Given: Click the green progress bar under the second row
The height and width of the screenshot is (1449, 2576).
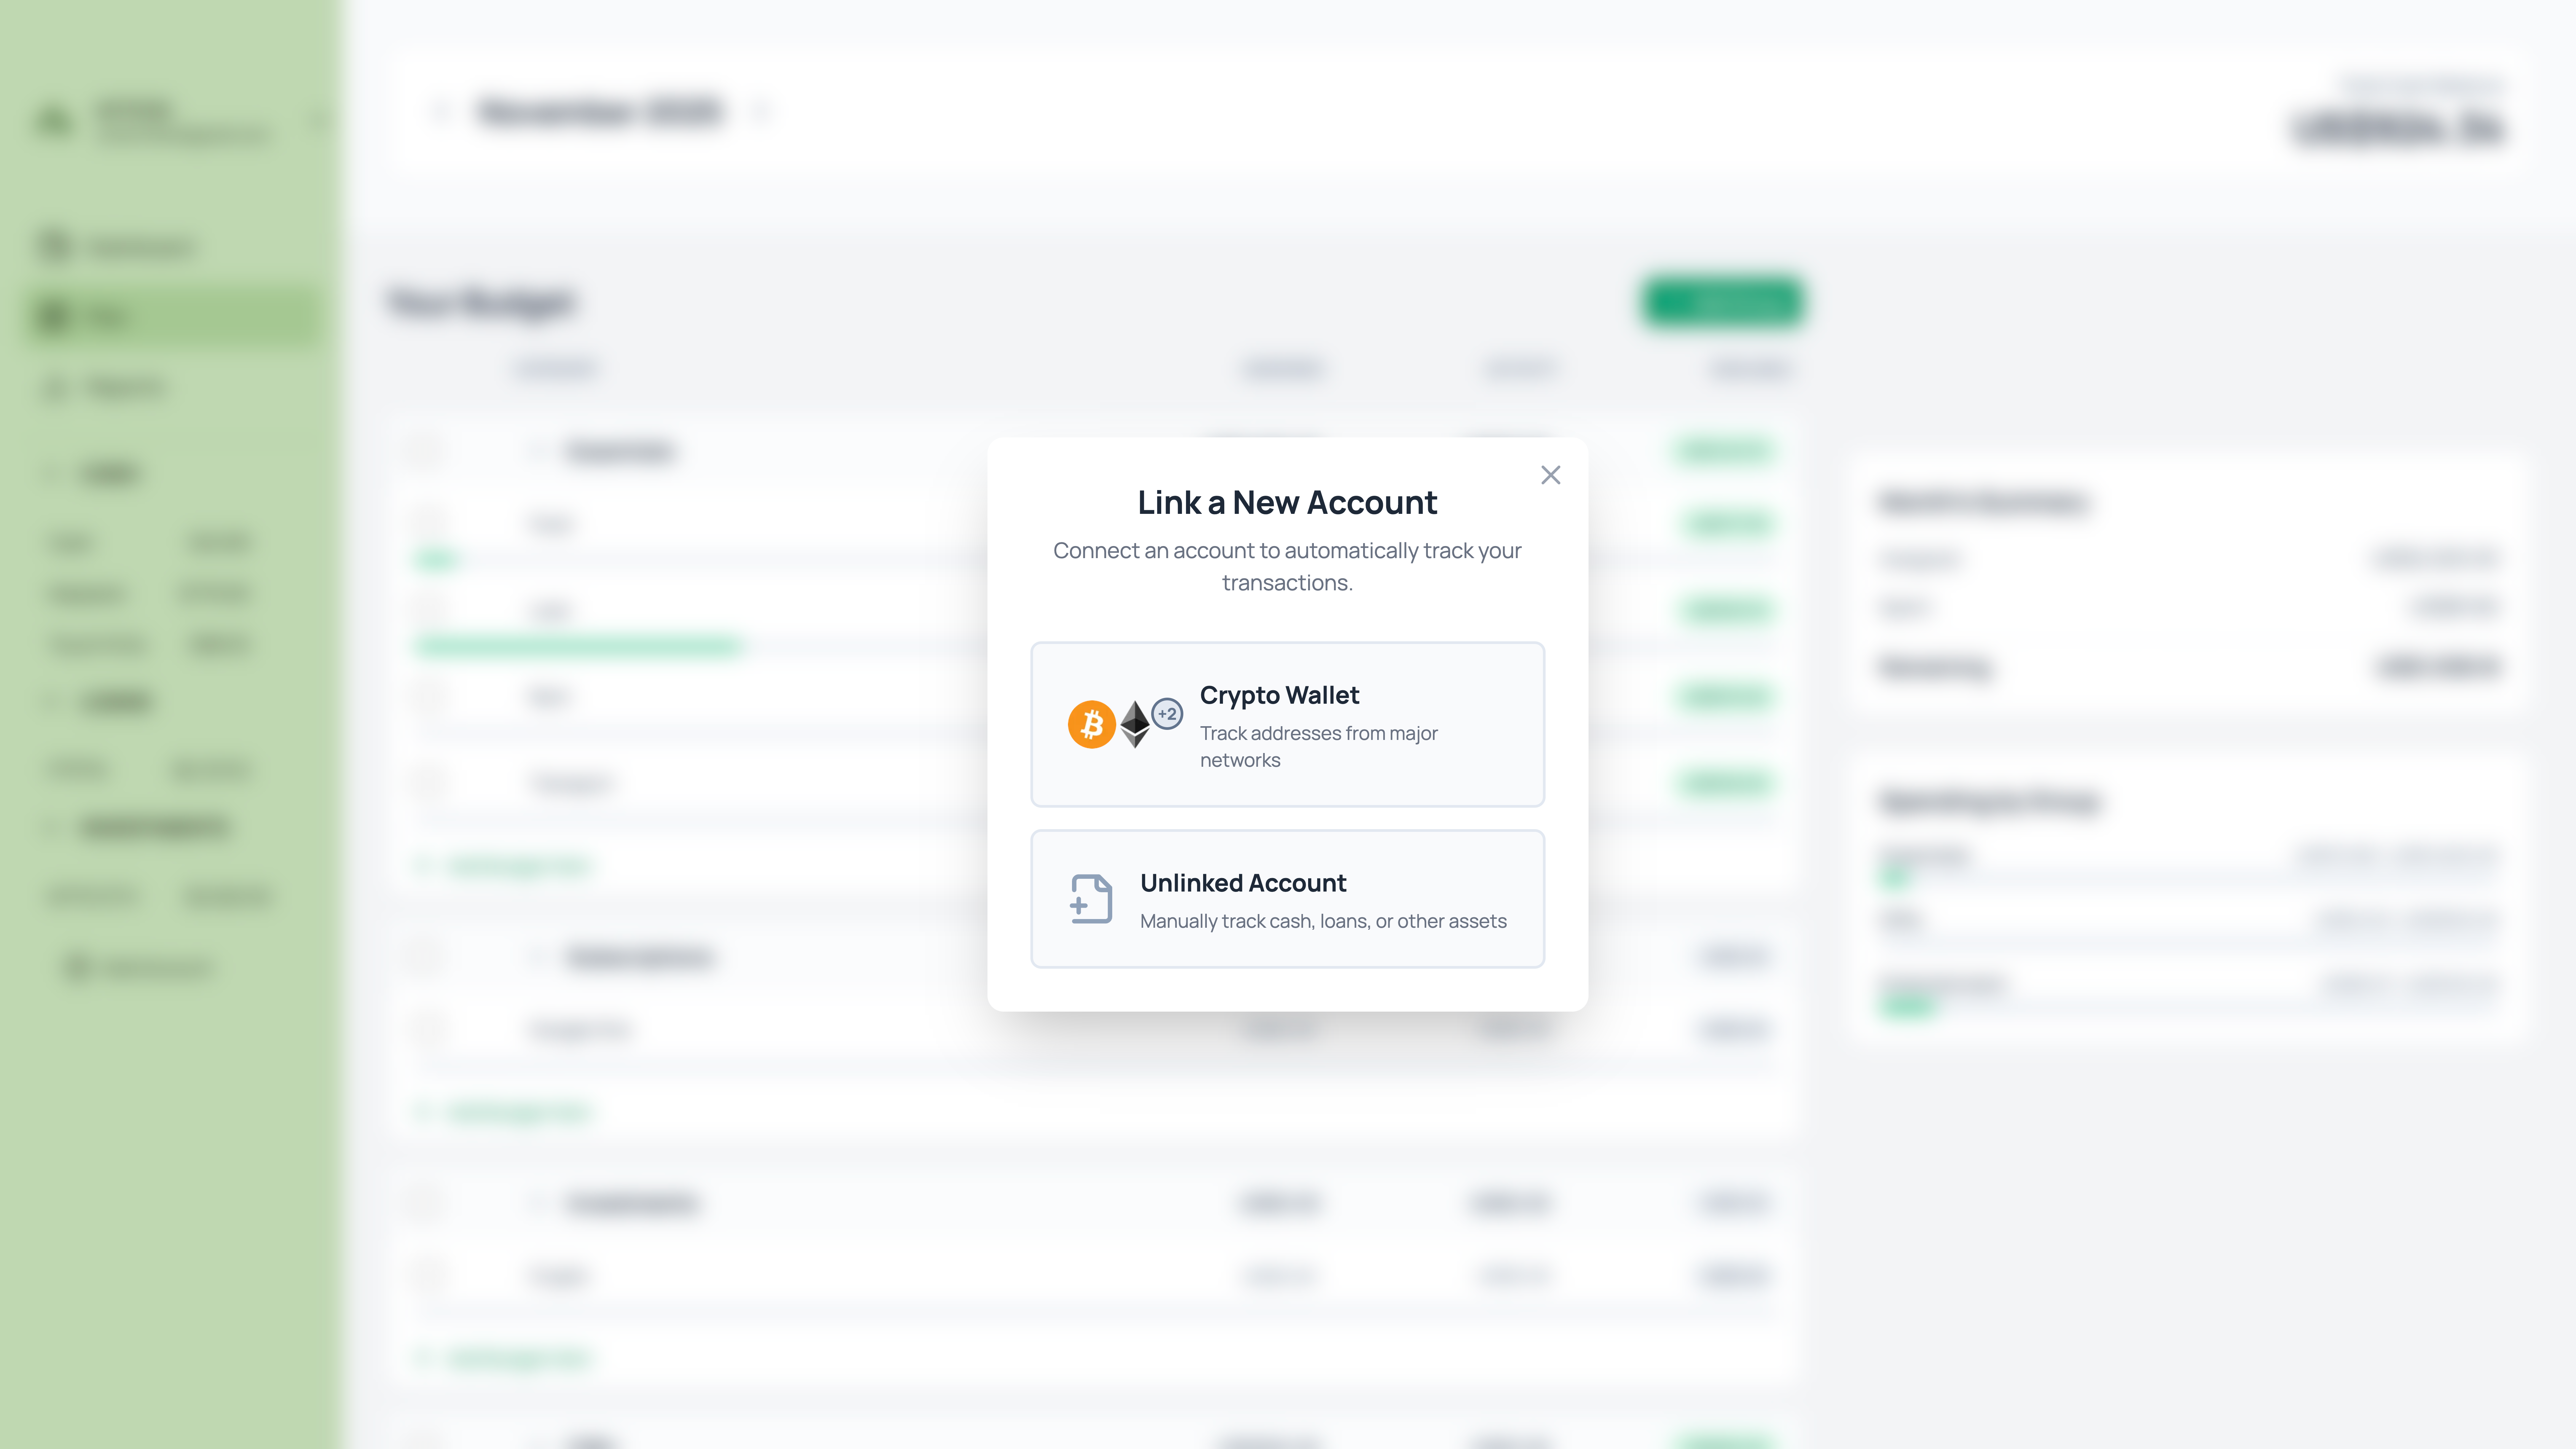Looking at the screenshot, I should point(578,645).
